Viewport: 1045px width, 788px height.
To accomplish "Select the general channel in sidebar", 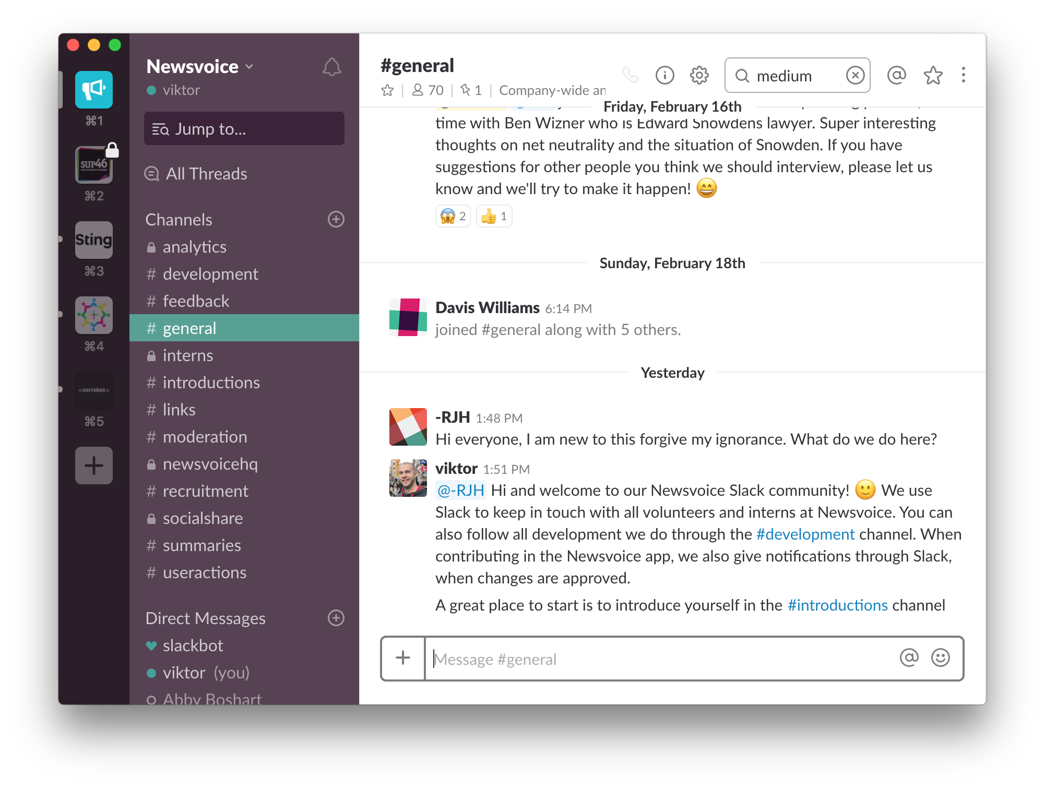I will [x=244, y=328].
